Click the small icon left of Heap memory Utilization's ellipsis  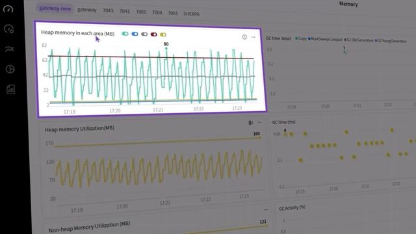[250, 122]
